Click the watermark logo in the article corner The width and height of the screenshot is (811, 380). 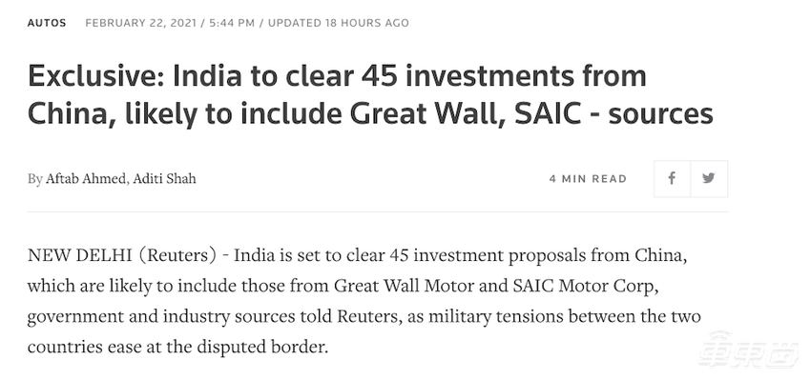point(748,350)
